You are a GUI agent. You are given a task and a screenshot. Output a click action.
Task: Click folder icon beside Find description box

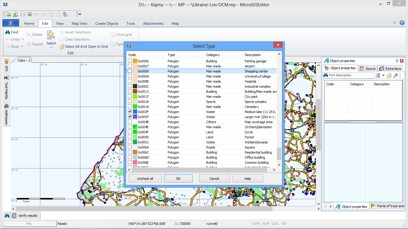click(389, 75)
